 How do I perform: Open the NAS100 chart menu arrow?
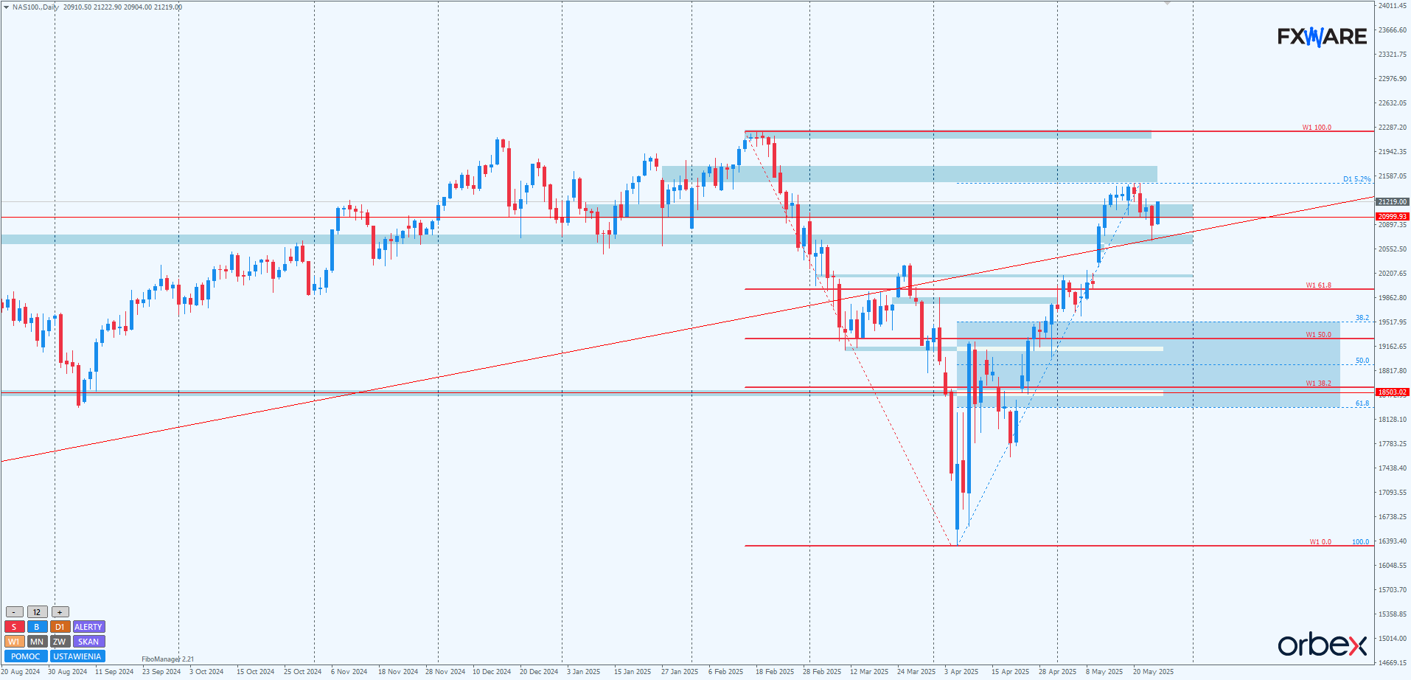click(7, 7)
